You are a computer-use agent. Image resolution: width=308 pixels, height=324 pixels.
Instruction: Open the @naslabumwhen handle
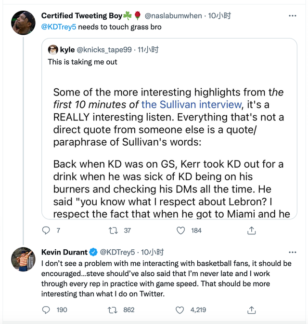click(x=173, y=16)
